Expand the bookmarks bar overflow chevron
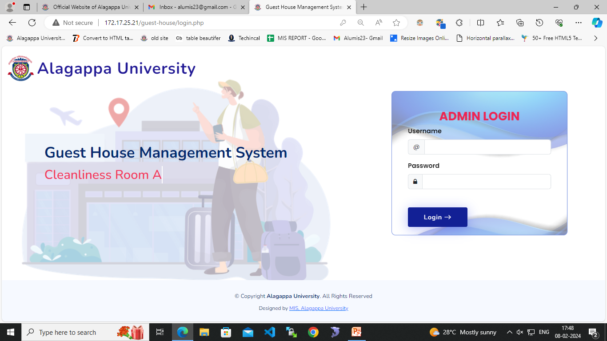The image size is (607, 341). 596,38
